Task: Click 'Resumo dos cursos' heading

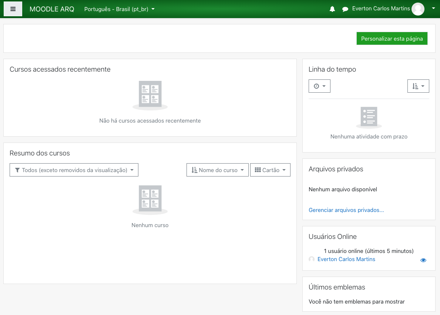Action: 40,153
